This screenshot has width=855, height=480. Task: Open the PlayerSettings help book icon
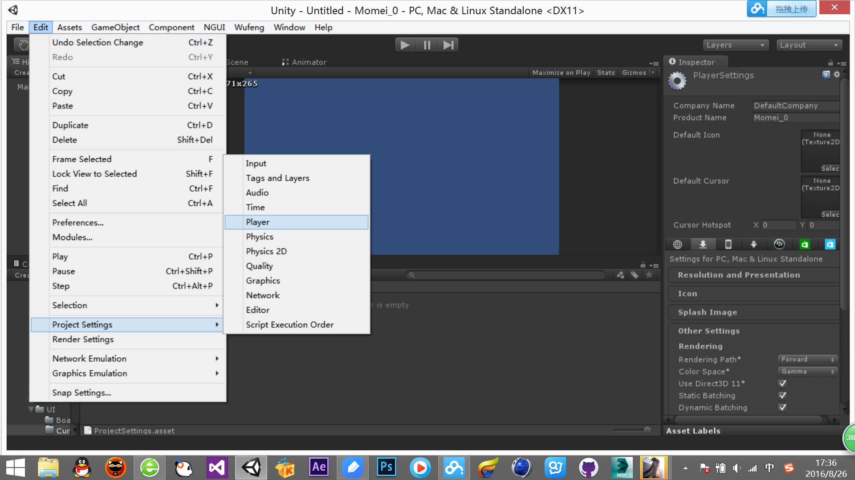[826, 75]
